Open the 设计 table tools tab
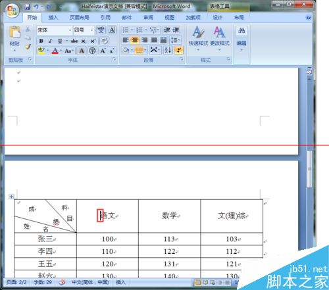 [x=217, y=18]
